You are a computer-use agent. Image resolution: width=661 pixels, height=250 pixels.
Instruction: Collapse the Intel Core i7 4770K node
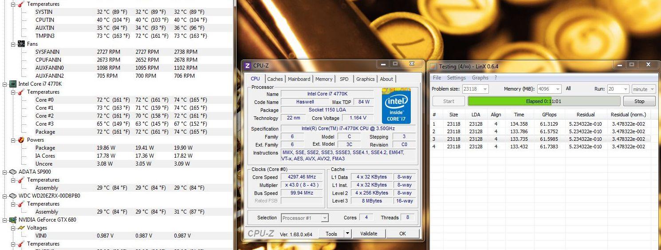click(4, 84)
